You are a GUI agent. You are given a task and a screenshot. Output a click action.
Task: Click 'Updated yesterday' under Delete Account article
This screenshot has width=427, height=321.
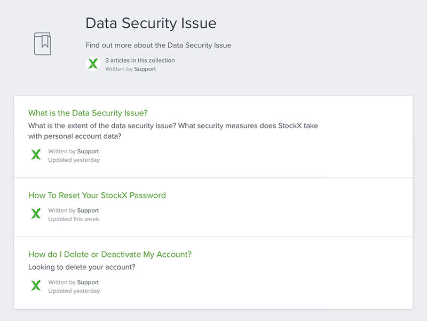tap(74, 291)
